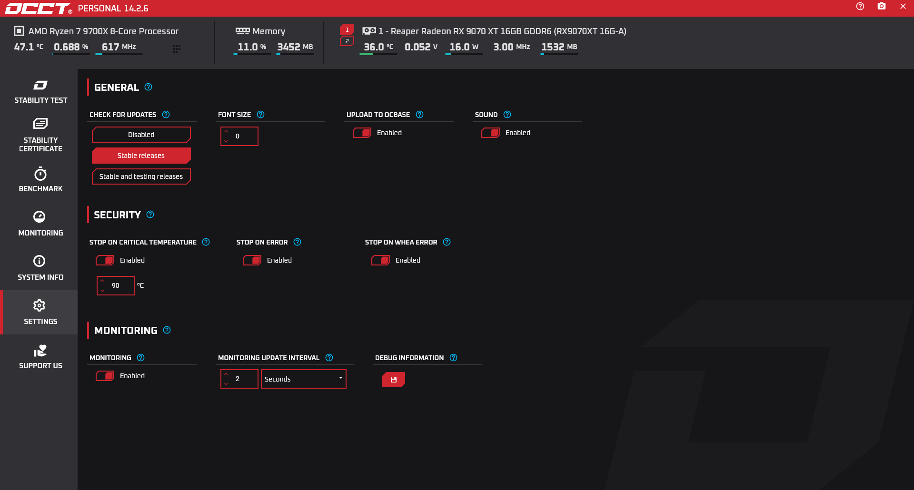The height and width of the screenshot is (490, 914).
Task: Show help for Monitoring section heading
Action: (x=167, y=330)
